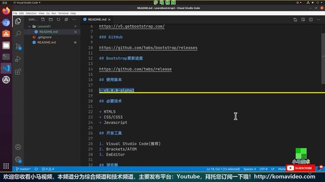Click the editor's vertical scrollbar
Screen dimensions: 325x182
pos(323,59)
